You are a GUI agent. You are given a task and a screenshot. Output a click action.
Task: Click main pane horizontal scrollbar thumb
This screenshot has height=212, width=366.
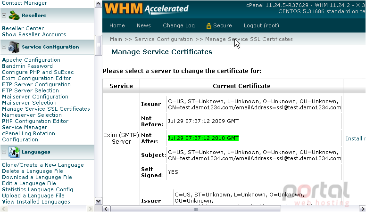click(196, 209)
